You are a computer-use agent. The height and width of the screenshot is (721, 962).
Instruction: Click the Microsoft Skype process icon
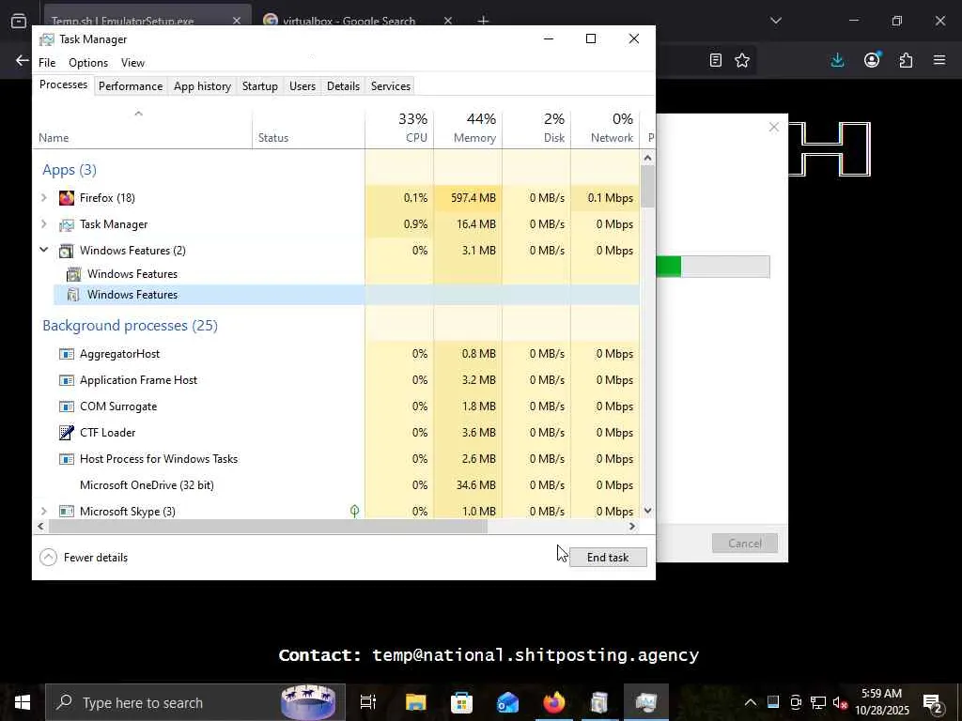point(67,512)
